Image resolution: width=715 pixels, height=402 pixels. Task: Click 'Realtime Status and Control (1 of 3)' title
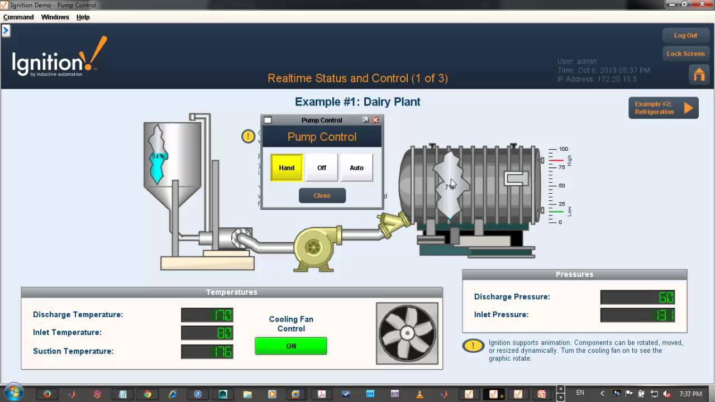[x=357, y=78]
